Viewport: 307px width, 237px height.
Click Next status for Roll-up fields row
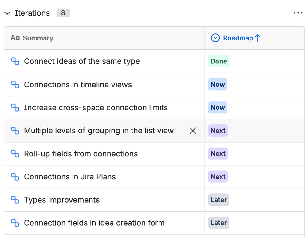[218, 154]
